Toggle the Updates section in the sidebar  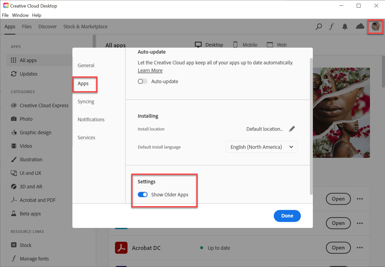pos(28,74)
